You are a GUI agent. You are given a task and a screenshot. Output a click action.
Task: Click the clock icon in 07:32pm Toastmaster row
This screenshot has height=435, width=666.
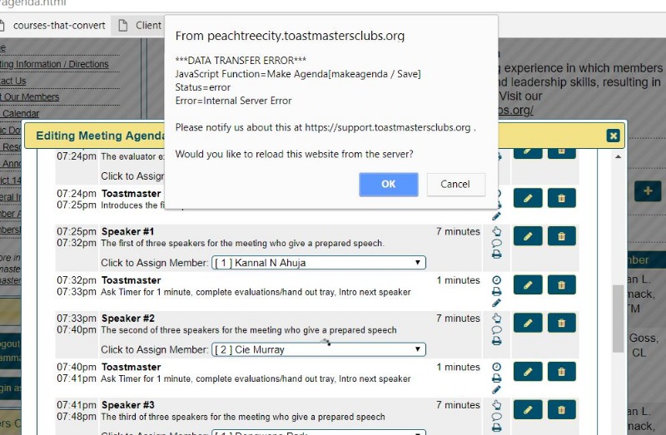click(x=496, y=280)
